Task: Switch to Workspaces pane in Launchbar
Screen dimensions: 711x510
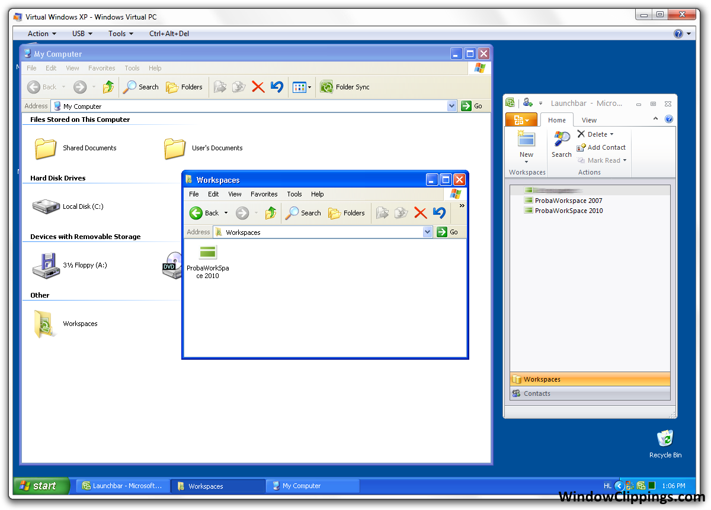Action: [590, 379]
